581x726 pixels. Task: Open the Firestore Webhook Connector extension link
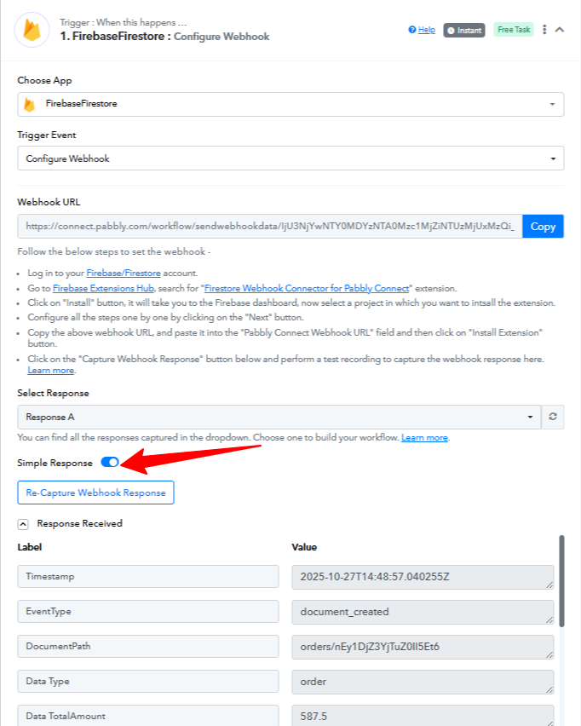tap(308, 288)
